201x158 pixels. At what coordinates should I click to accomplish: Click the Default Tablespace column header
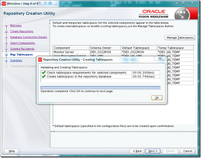pos(139,48)
